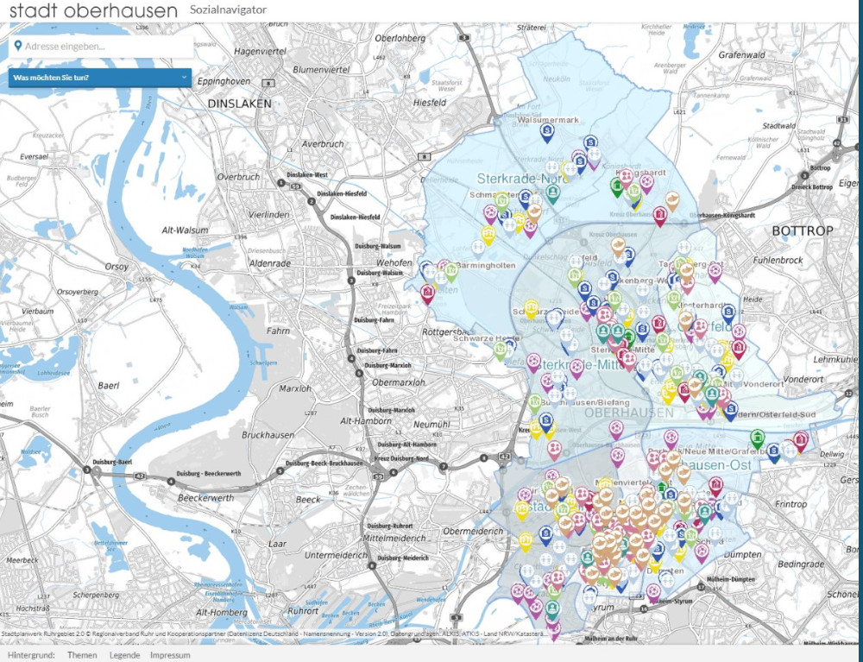Select the teal marker below Sterkrade-Nord label

(x=553, y=192)
